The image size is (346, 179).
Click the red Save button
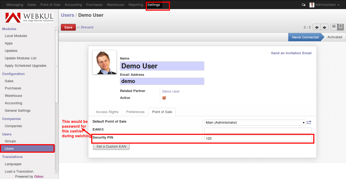(x=68, y=27)
